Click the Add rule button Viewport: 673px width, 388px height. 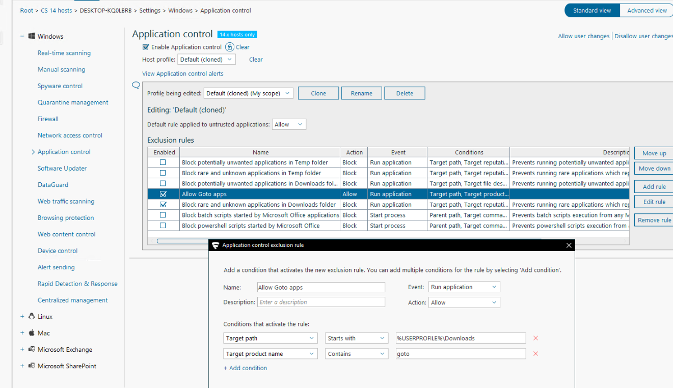coord(654,187)
